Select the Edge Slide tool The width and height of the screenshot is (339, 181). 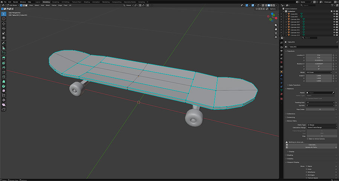click(x=4, y=95)
